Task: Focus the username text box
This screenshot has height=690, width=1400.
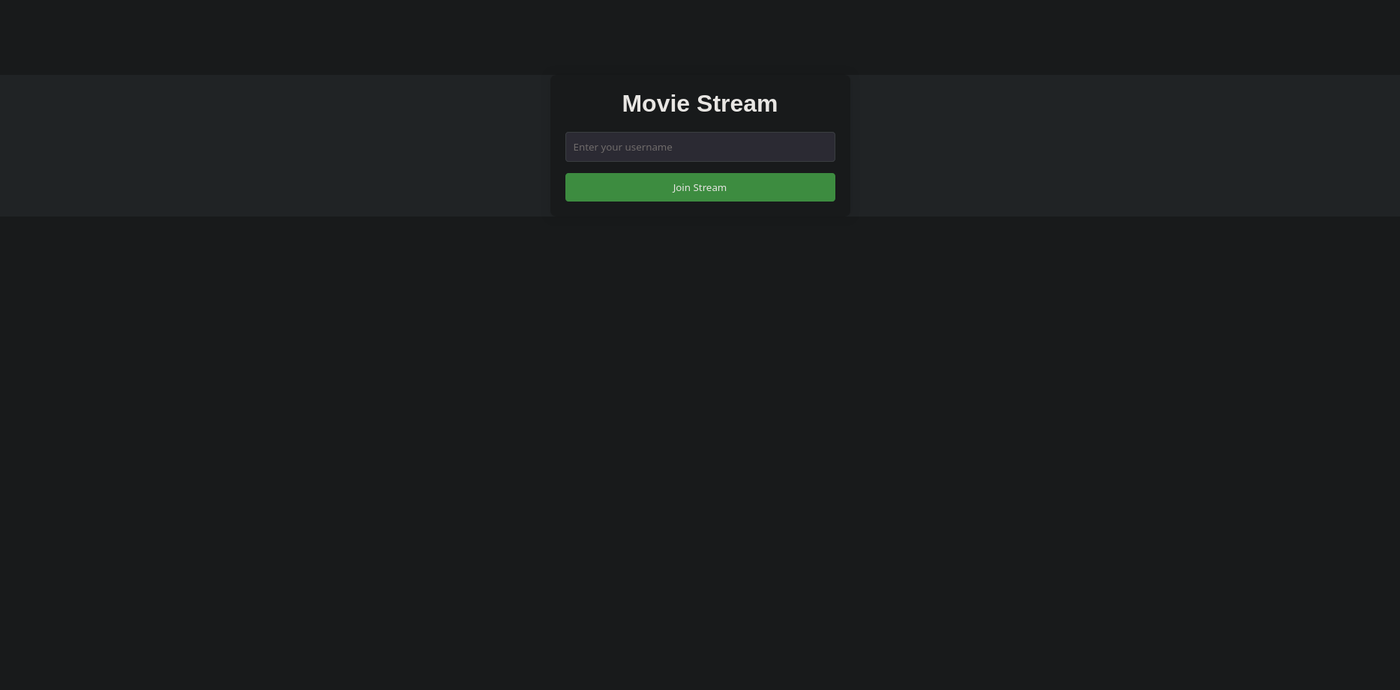Action: [x=700, y=147]
